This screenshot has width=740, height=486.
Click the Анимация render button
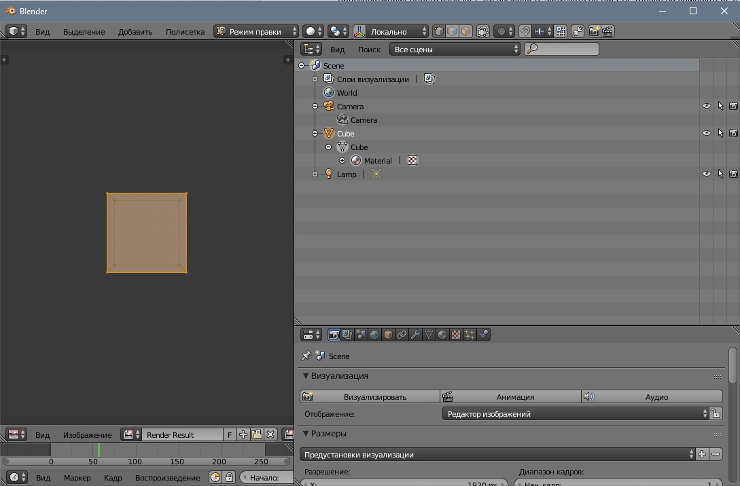514,396
